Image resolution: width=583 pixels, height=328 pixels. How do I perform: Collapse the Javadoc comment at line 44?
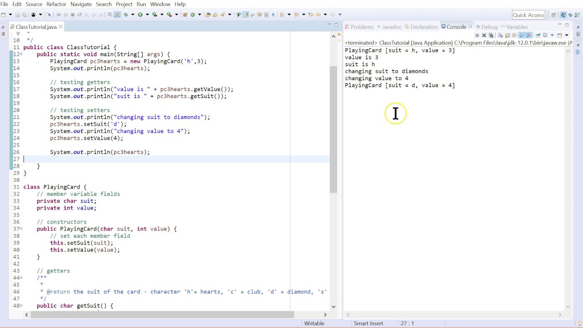pyautogui.click(x=21, y=277)
